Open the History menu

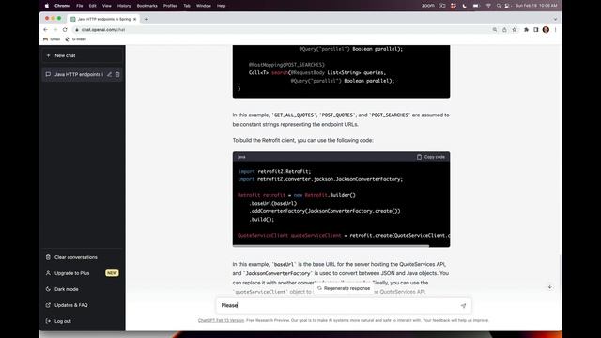[124, 6]
